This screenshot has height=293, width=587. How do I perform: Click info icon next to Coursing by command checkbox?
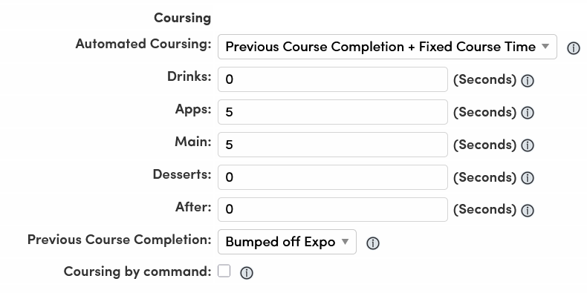coord(247,273)
